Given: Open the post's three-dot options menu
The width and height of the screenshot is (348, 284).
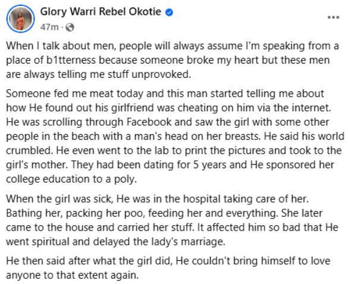Looking at the screenshot, I should [333, 17].
